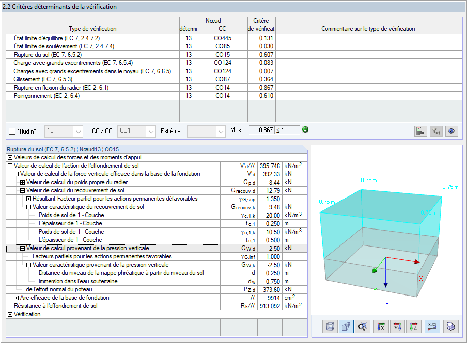Viewport: 468px width, 344px height.
Task: Expand the 'Vérification' tree node
Action: click(x=10, y=314)
